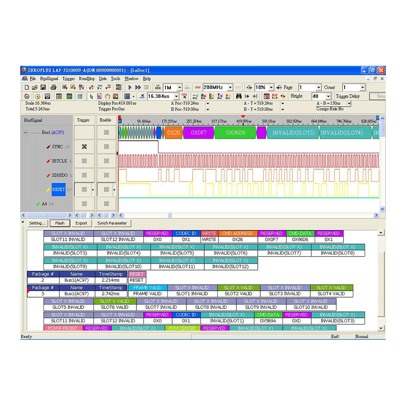This screenshot has width=406, height=406.
Task: Click the film-strip icon before Run arrow
Action: pos(119,88)
